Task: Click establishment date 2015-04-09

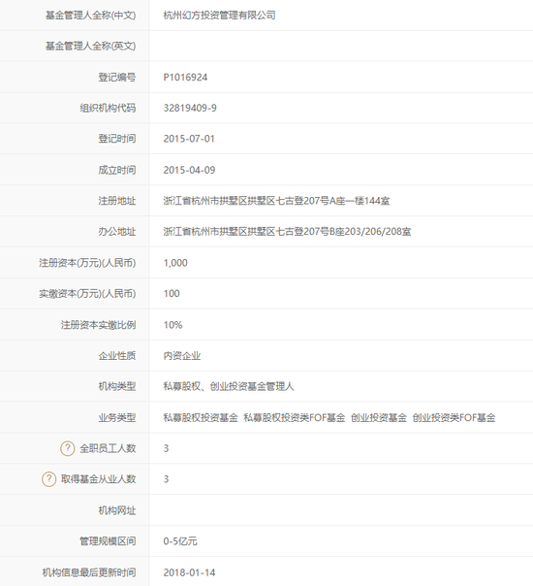Action: coord(189,170)
